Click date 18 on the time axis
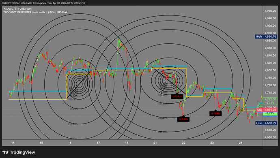 pyautogui.click(x=127, y=143)
